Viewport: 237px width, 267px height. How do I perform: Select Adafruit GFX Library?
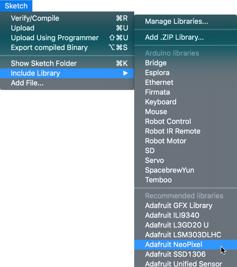(186, 205)
